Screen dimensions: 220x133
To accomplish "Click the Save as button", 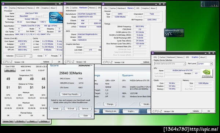I will [85, 108].
